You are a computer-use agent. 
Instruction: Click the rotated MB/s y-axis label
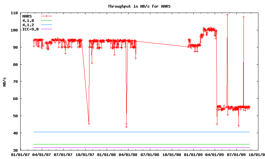4,81
